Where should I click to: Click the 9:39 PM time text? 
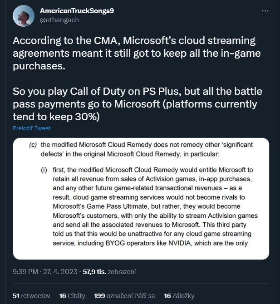point(26,272)
